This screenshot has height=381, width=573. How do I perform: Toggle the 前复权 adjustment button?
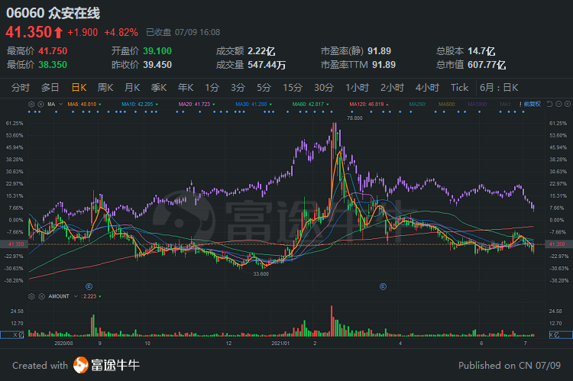coord(532,104)
